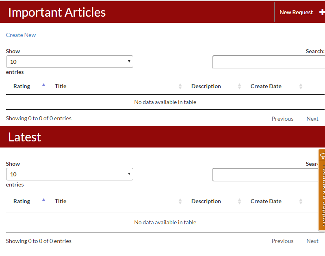Focus the Search field in Latest section
This screenshot has height=256, width=325.
click(x=265, y=175)
